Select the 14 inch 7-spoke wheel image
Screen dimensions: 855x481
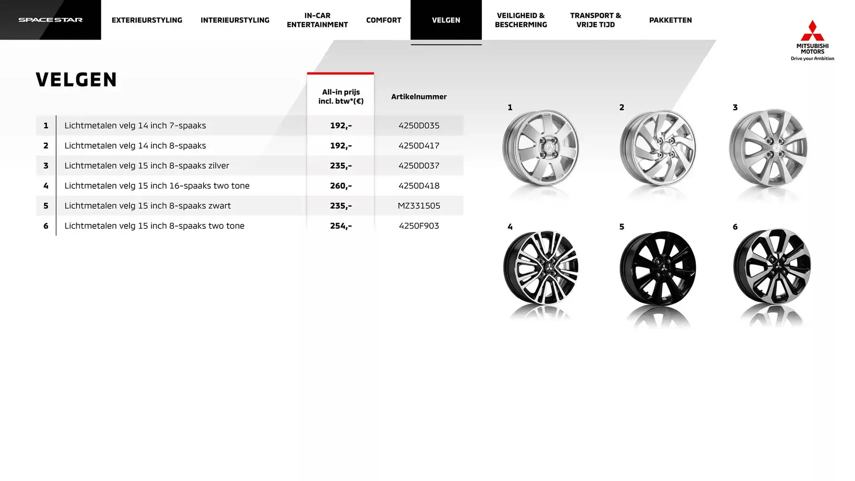coord(541,148)
